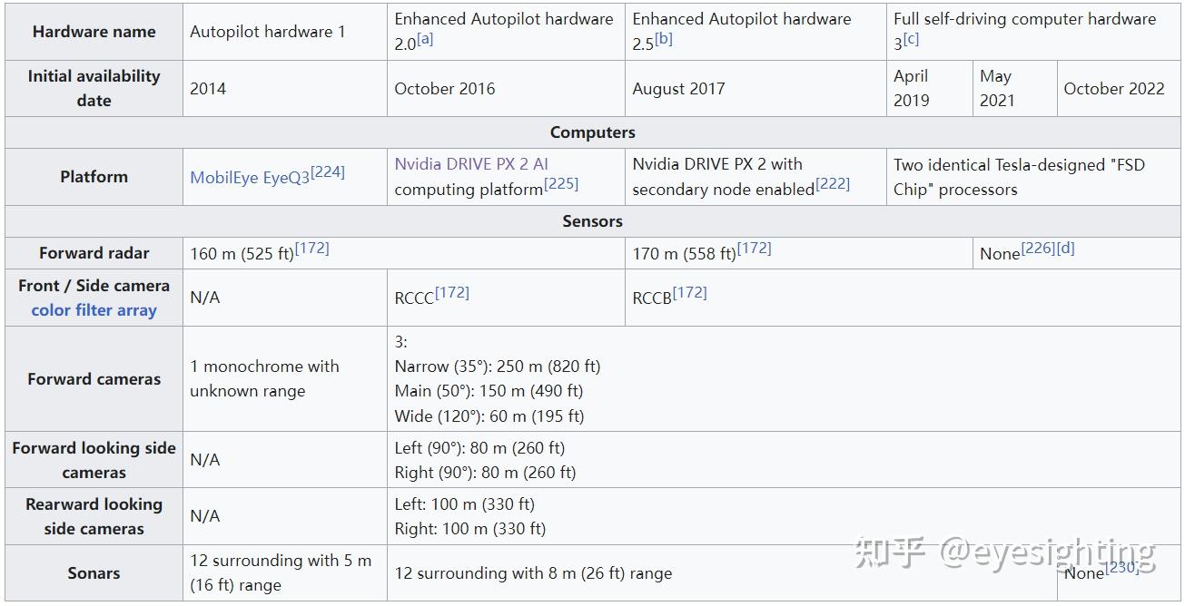The image size is (1185, 606).
Task: Open the "color filter array" link
Action: (94, 310)
